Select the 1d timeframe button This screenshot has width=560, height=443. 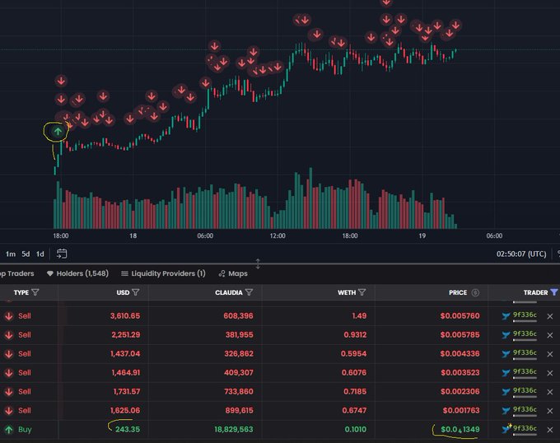click(x=40, y=254)
